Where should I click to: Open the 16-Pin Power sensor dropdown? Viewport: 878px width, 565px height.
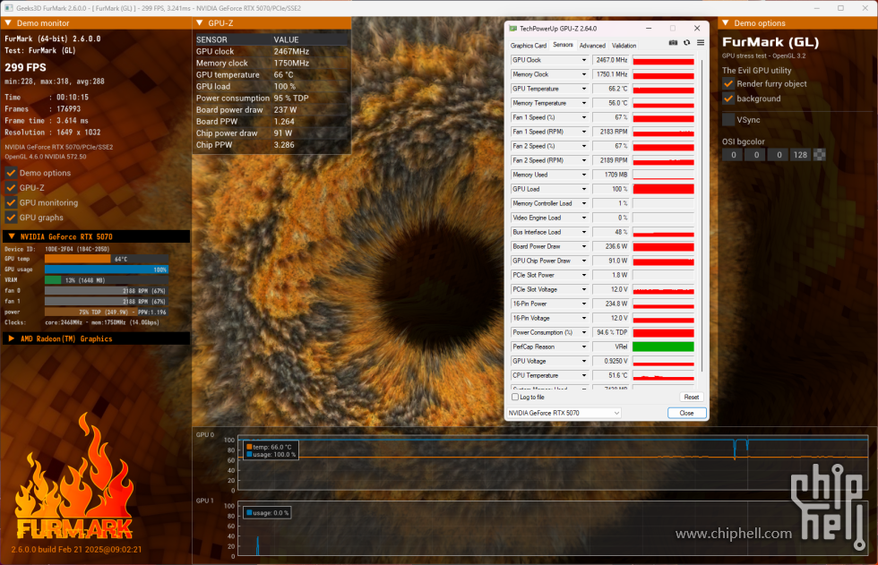[584, 304]
